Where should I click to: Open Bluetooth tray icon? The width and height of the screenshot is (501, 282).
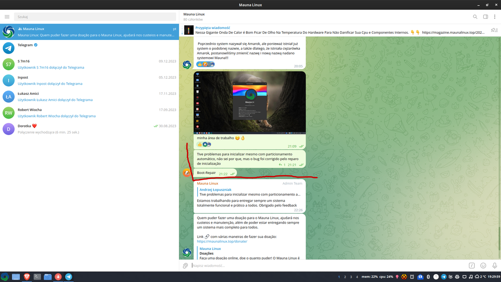[428, 277]
